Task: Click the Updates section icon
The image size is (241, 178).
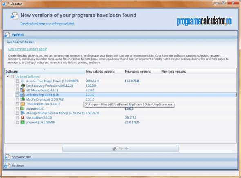Action: [7, 35]
